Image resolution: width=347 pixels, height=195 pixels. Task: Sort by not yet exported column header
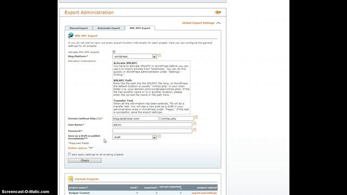point(170,187)
